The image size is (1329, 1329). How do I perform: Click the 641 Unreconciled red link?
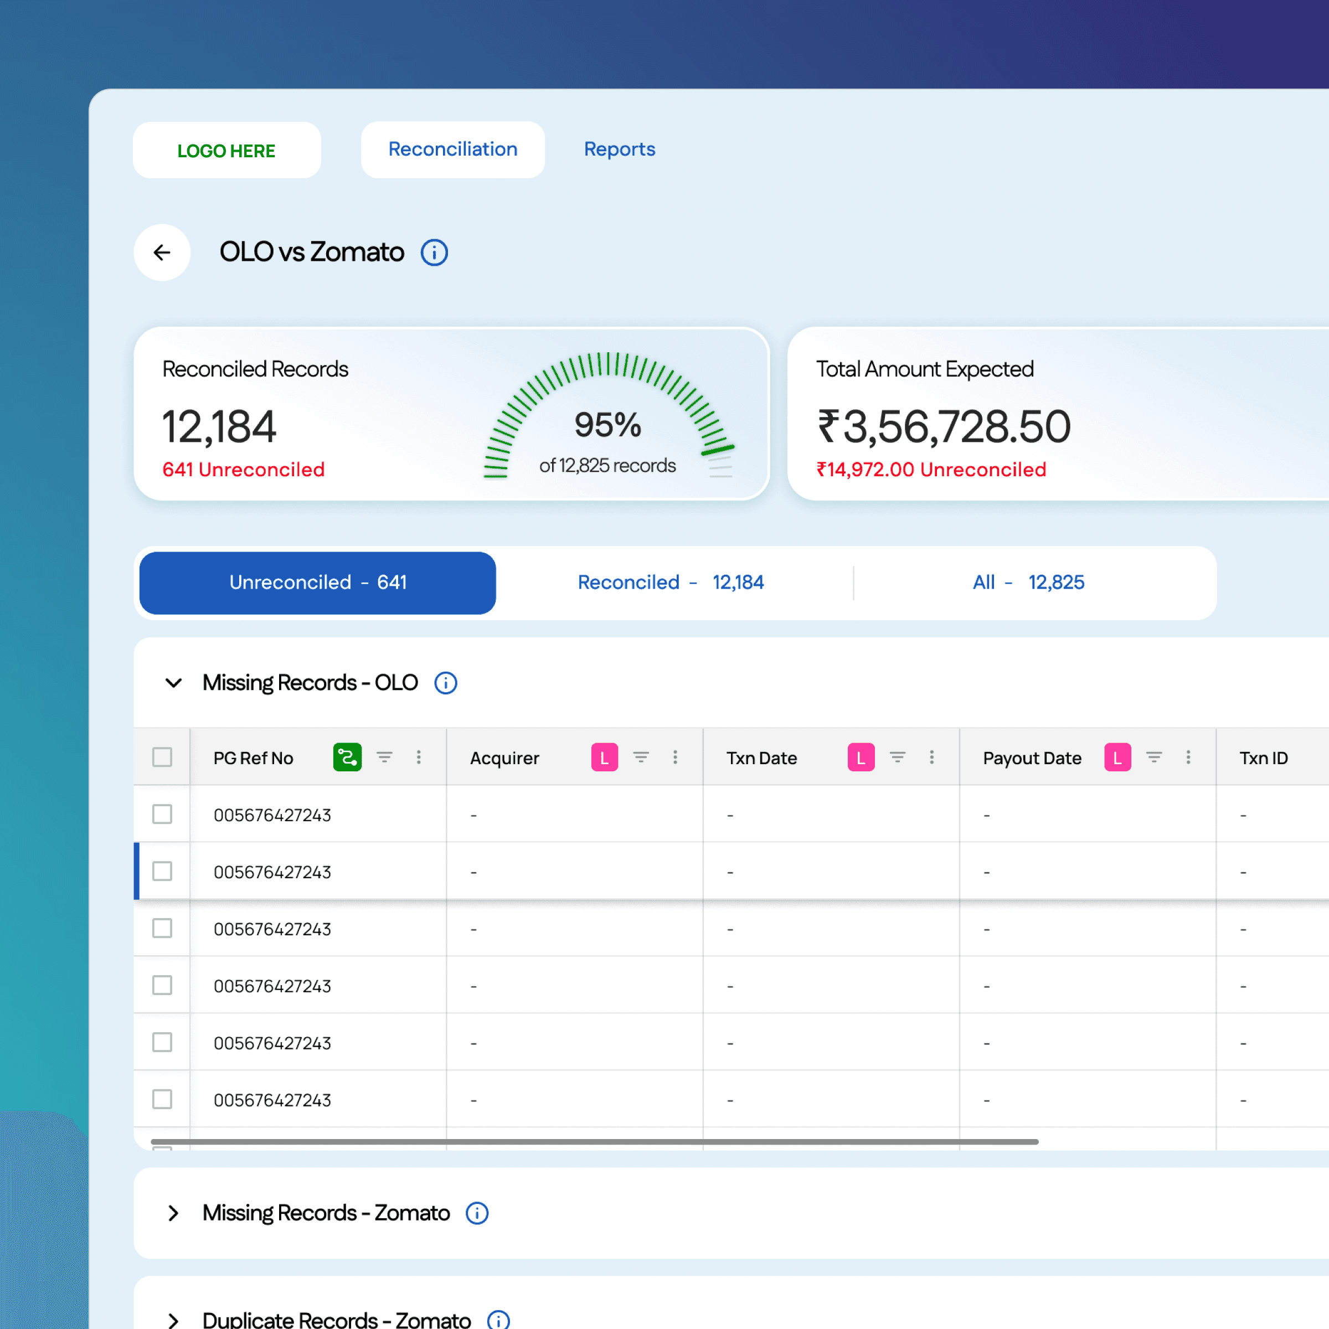click(x=244, y=470)
